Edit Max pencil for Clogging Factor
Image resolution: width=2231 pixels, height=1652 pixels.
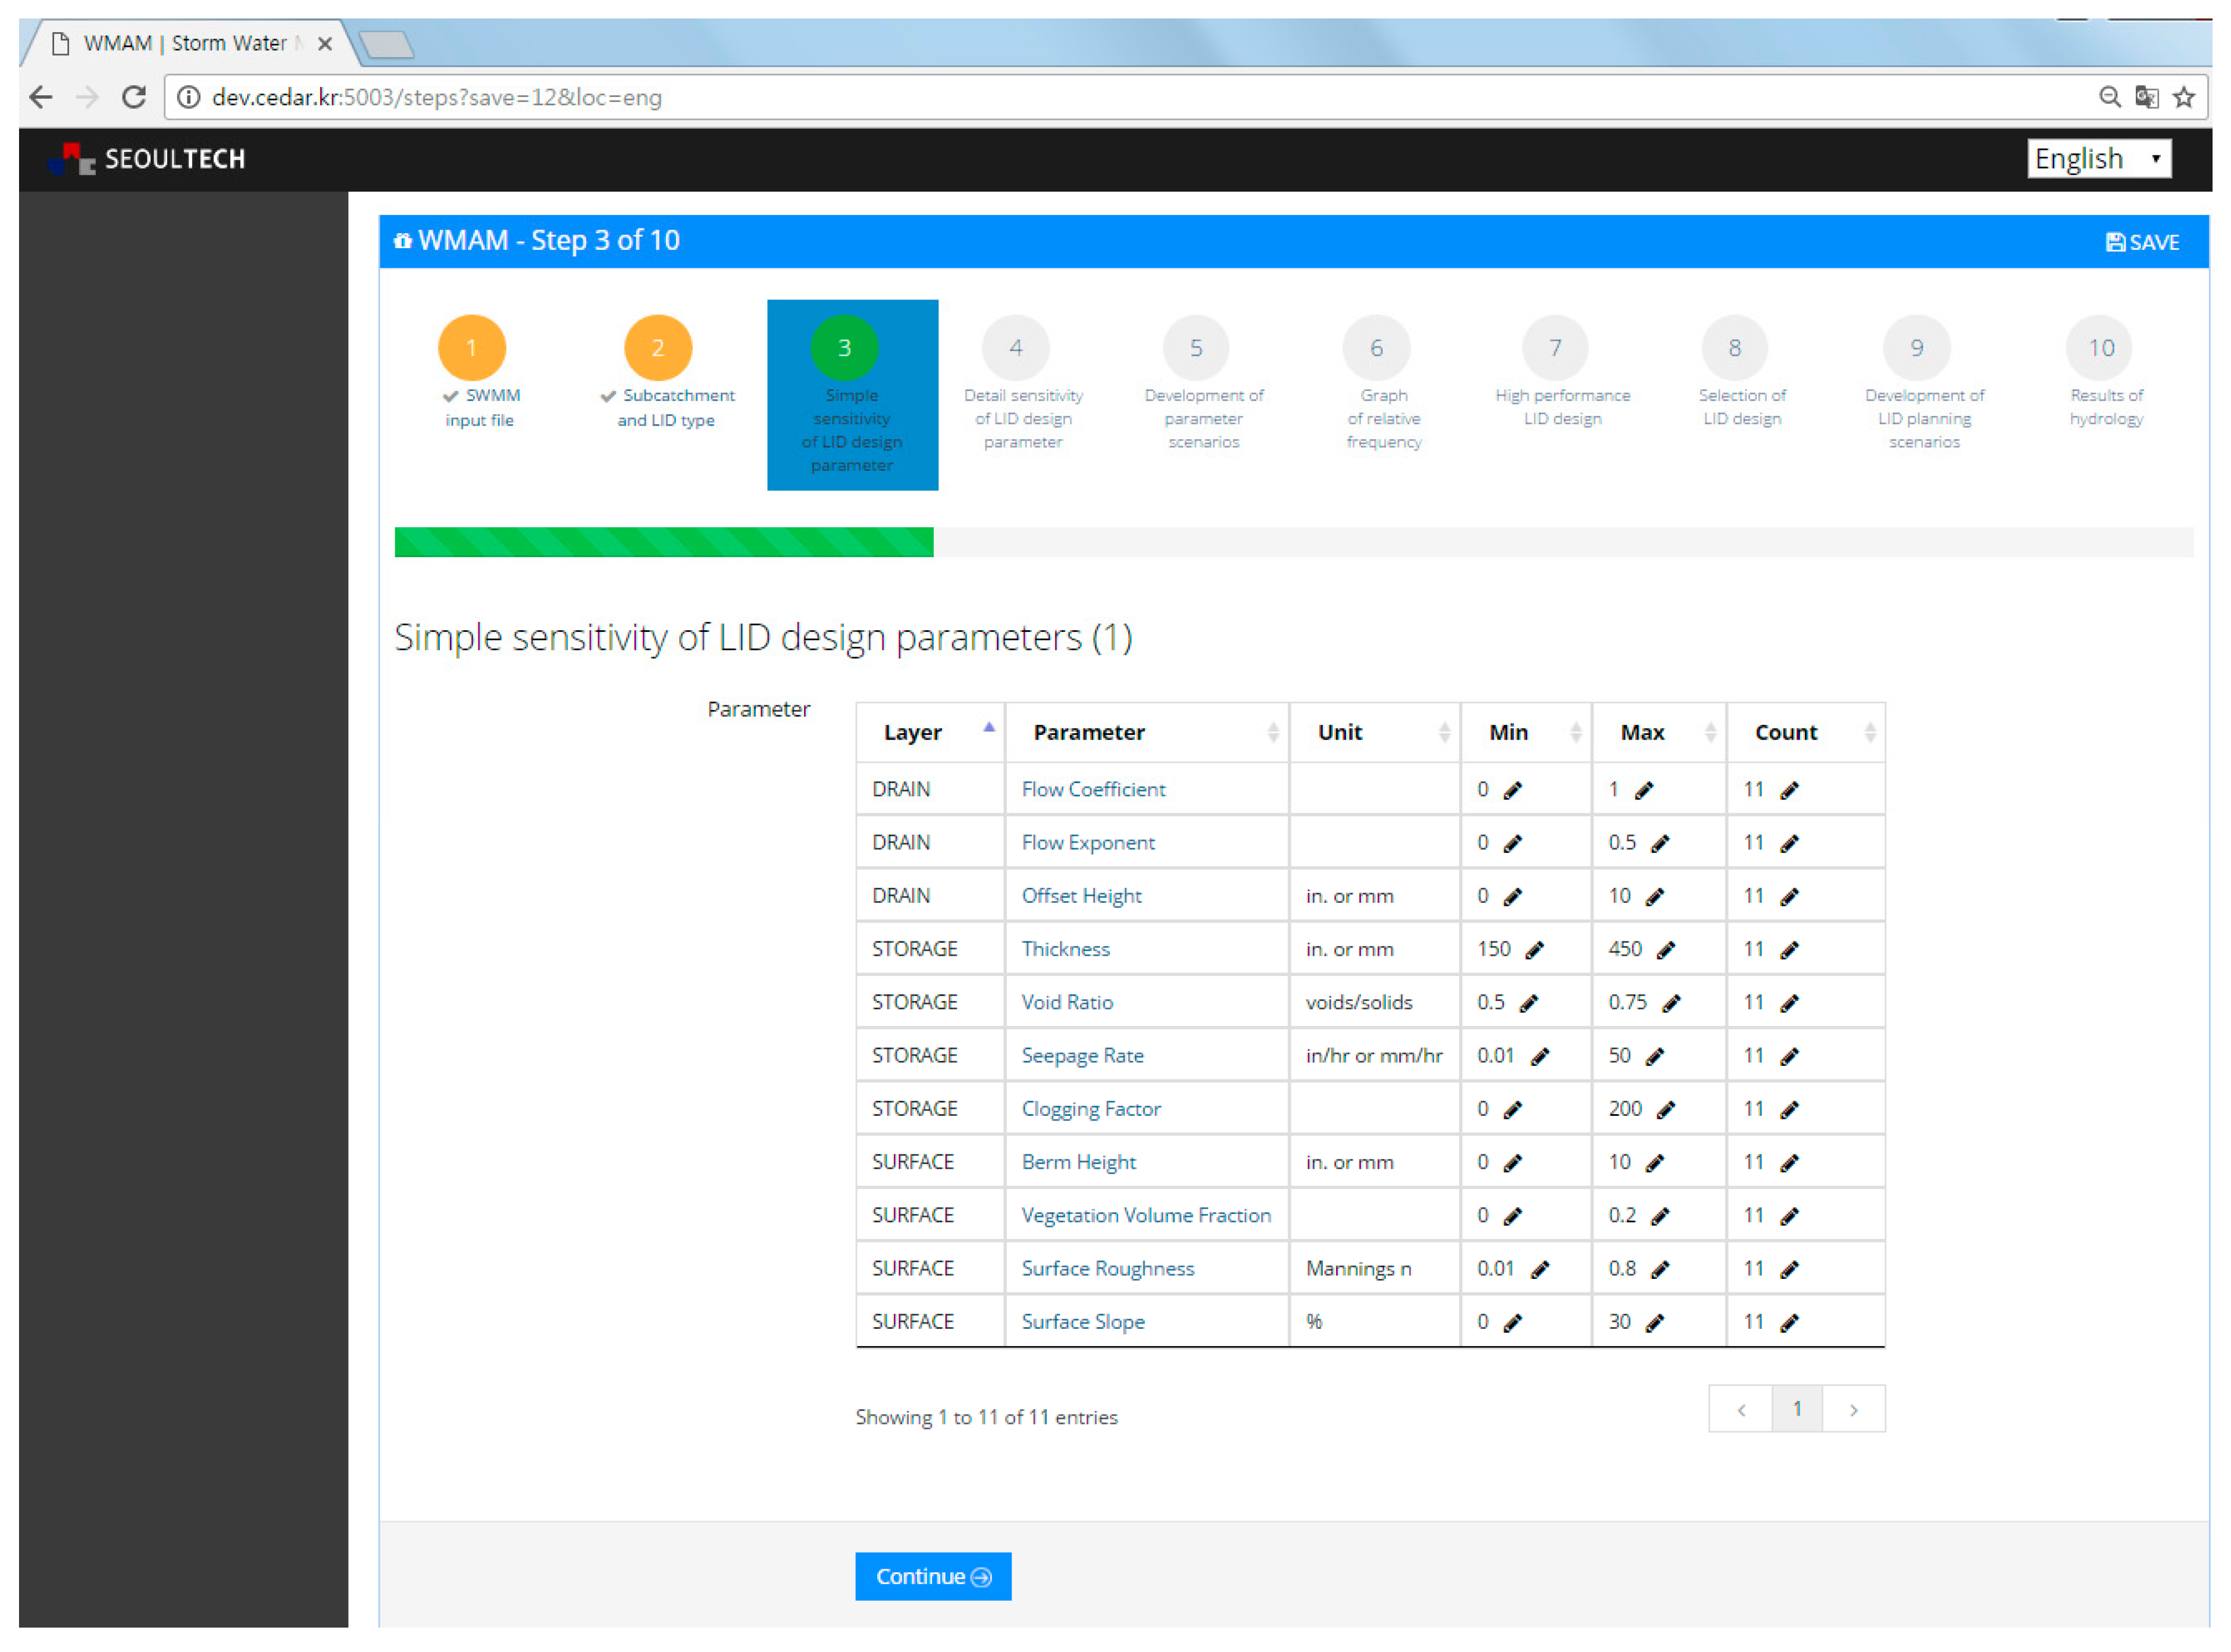click(1665, 1110)
